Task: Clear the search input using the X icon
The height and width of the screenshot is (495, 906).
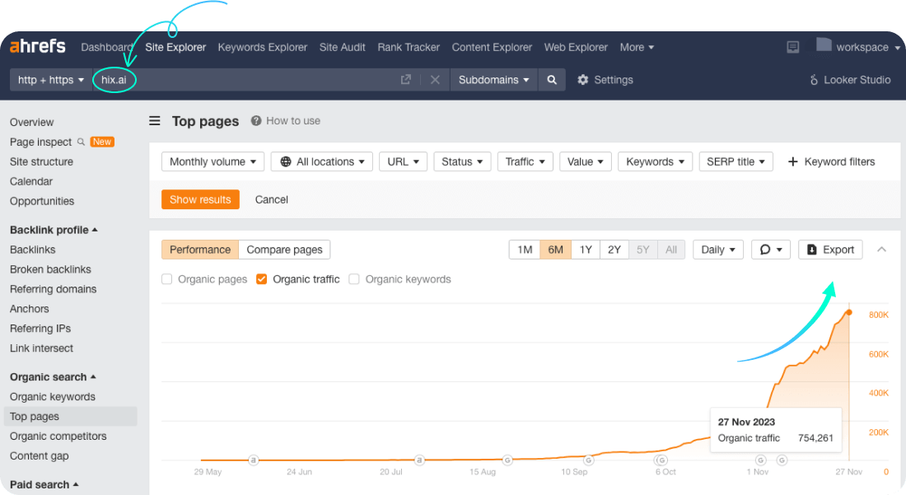Action: (x=436, y=80)
